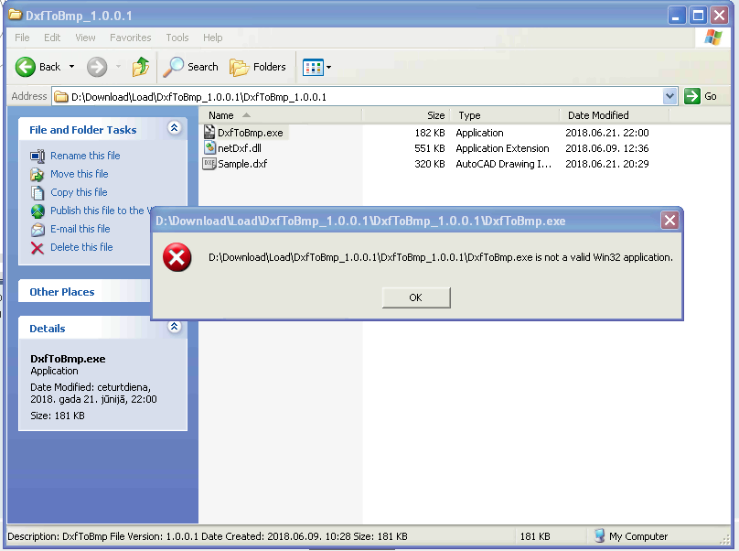This screenshot has width=739, height=551.
Task: Open the Views icon menu
Action: click(313, 68)
